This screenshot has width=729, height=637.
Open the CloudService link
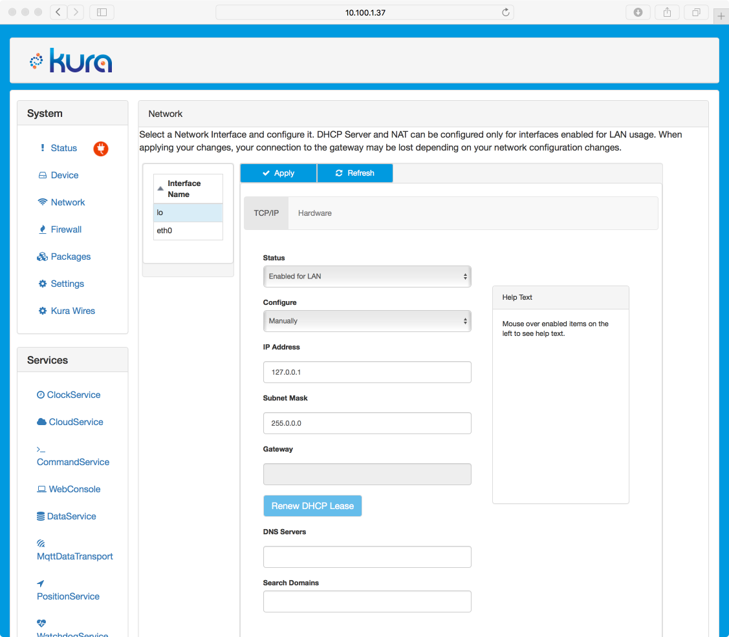click(76, 422)
